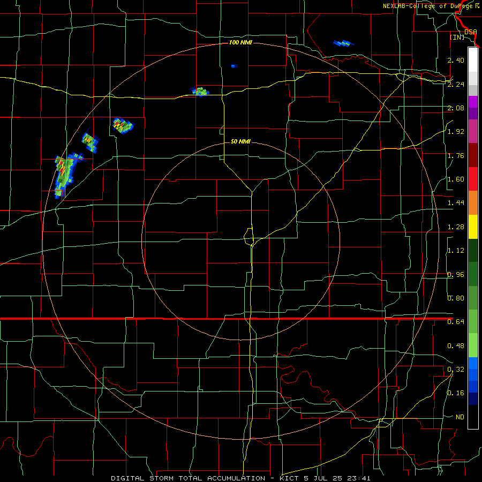The image size is (482, 482).
Task: Pick the orange swatch in color scale
Action: (473, 203)
